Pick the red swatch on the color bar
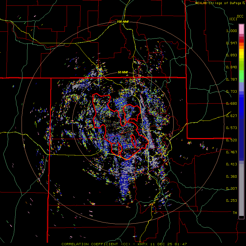The image size is (246, 246). (241, 41)
